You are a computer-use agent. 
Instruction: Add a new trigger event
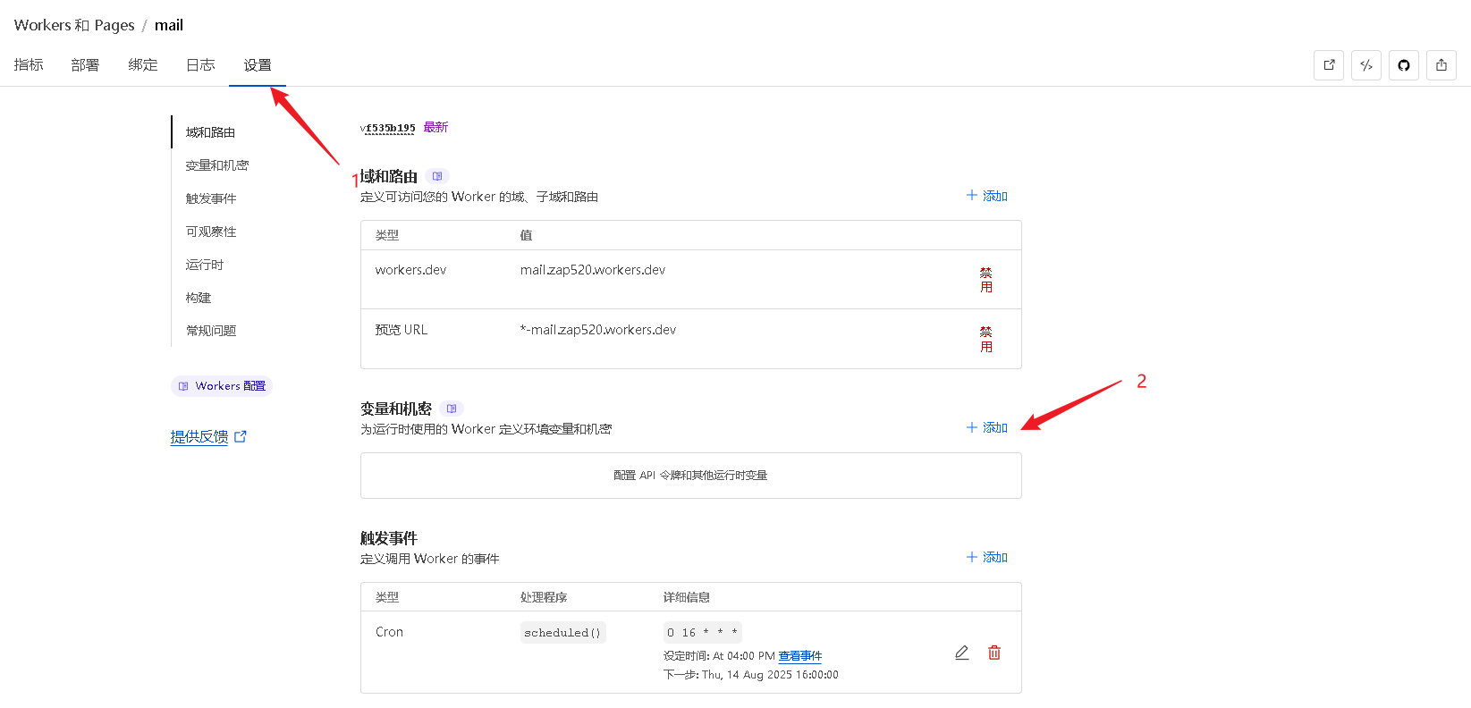[987, 558]
